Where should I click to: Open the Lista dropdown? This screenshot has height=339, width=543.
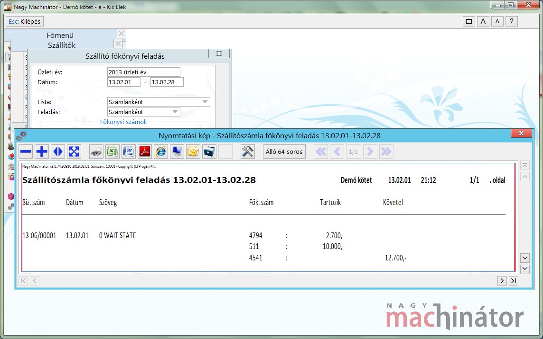tap(159, 102)
